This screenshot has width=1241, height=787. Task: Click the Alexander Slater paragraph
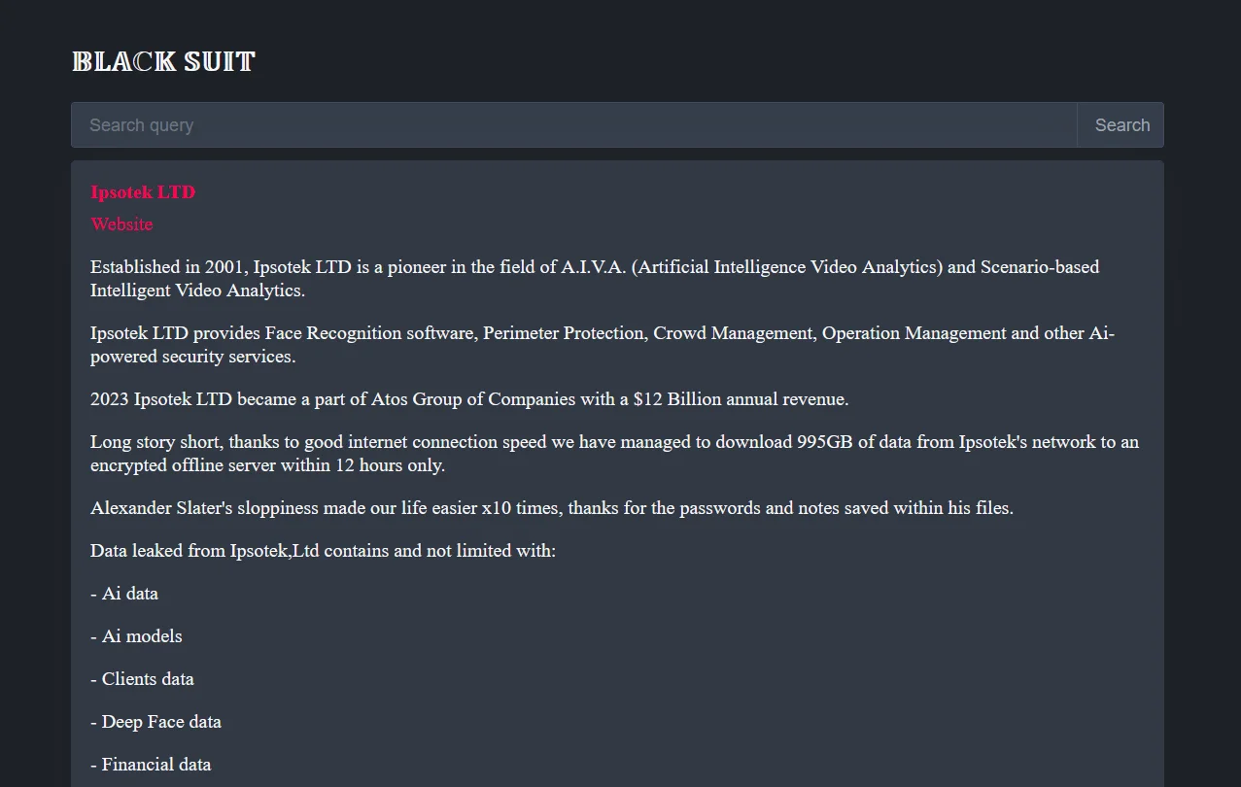point(551,507)
